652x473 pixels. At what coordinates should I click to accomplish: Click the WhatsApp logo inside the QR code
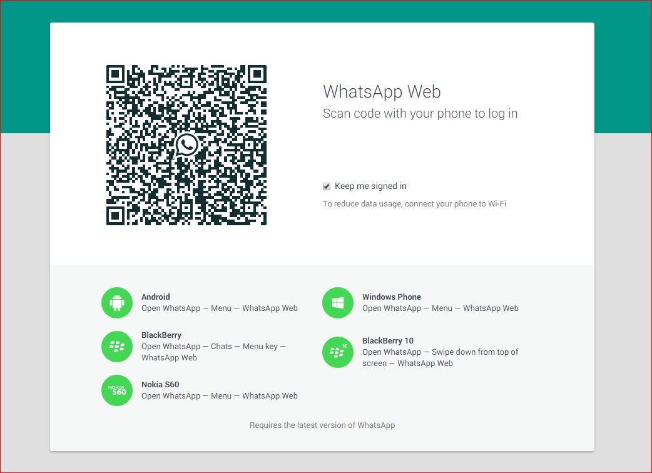186,144
